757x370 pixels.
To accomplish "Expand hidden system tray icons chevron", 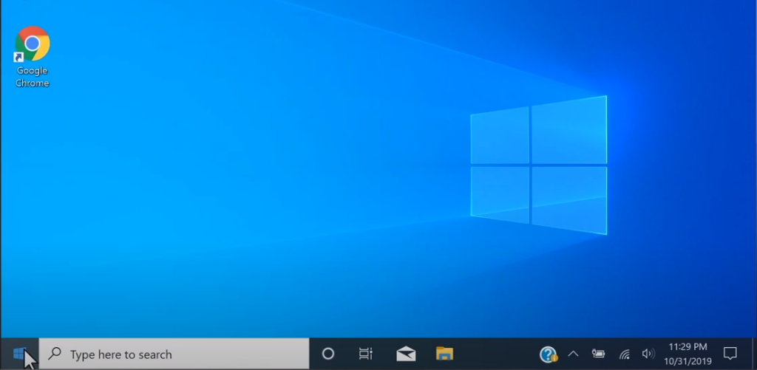I will [573, 354].
